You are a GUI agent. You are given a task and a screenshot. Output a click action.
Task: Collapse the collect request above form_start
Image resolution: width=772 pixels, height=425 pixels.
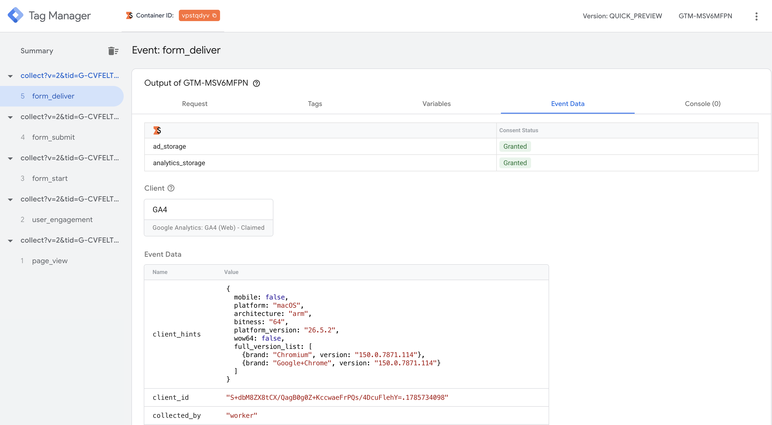pos(11,158)
